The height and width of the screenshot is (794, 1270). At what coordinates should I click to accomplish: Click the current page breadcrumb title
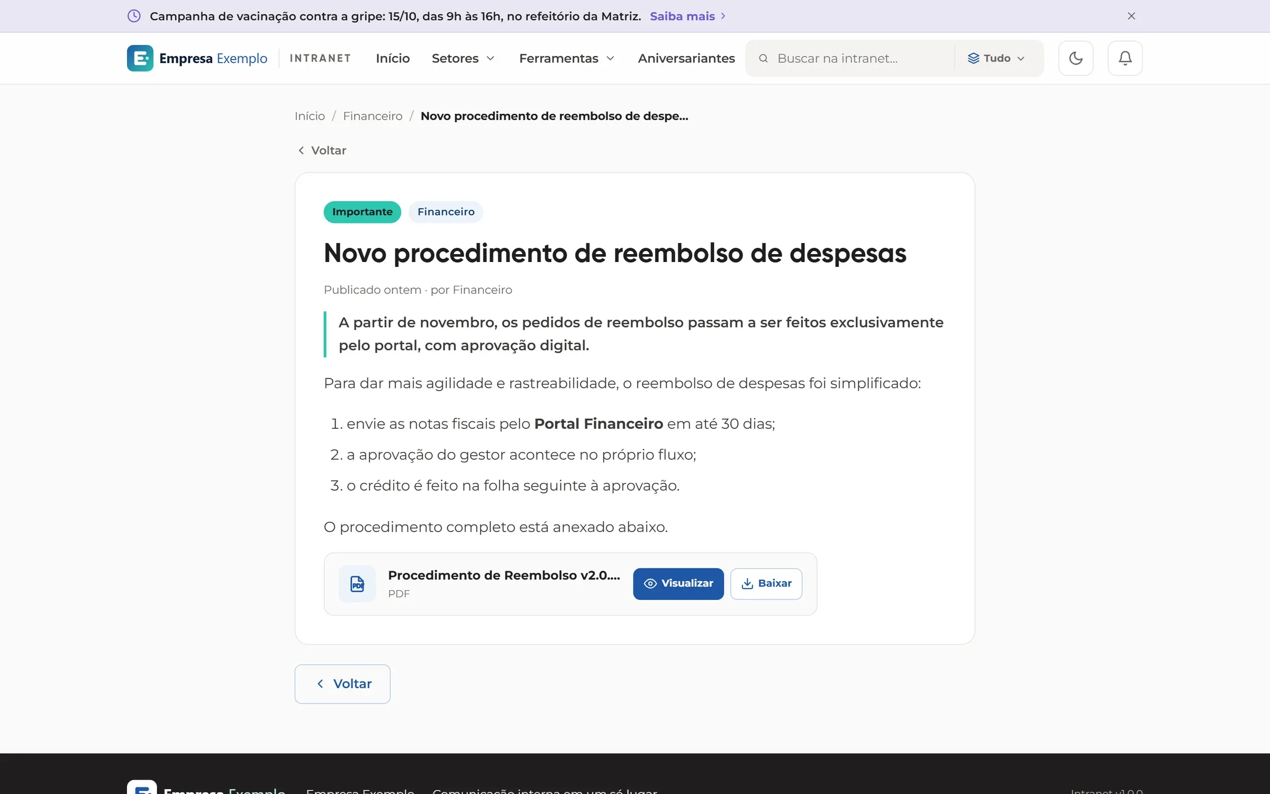pyautogui.click(x=554, y=116)
